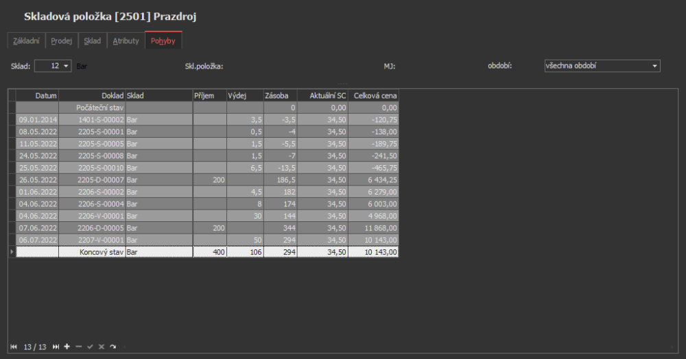Switch to the Základní tab

26,40
